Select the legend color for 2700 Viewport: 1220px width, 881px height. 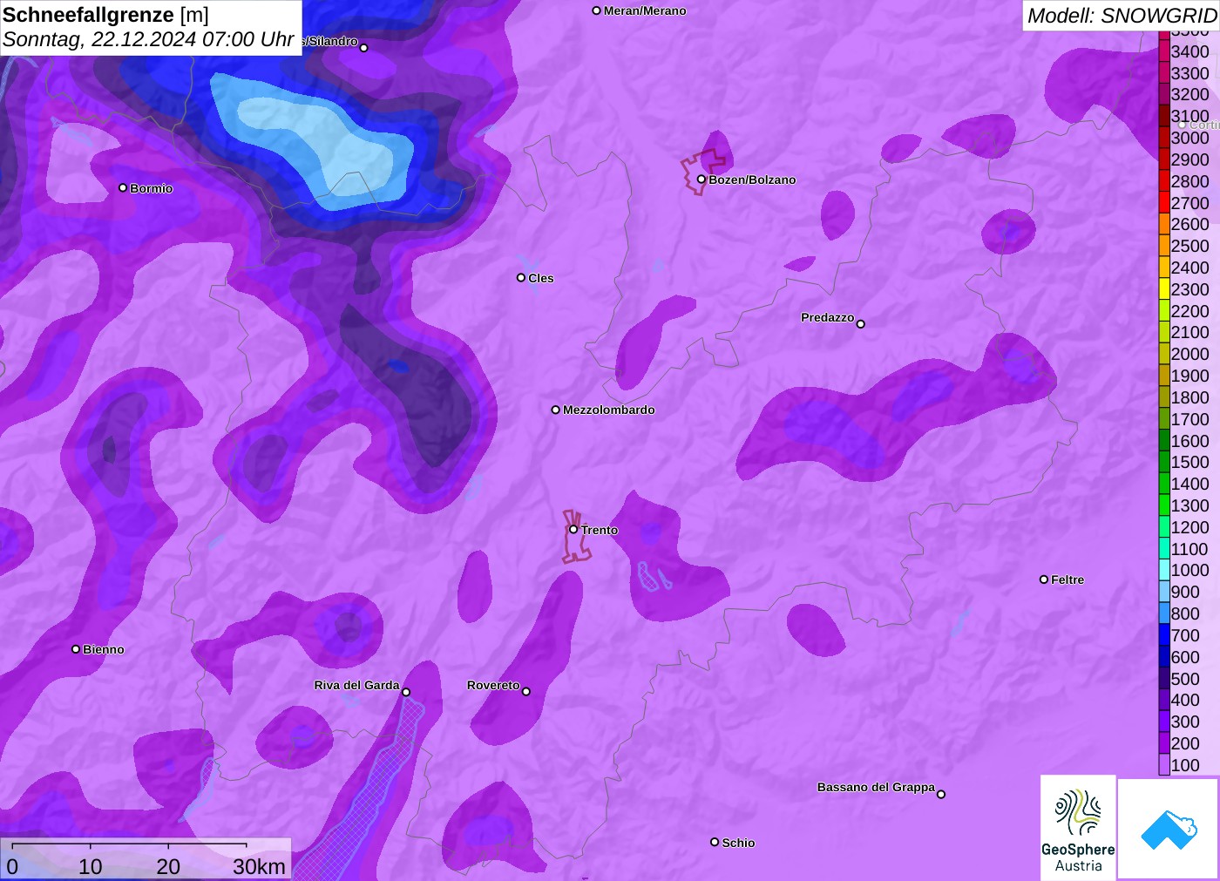click(x=1164, y=203)
